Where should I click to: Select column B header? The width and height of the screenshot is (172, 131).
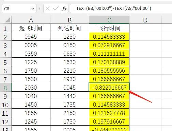pyautogui.click(x=69, y=20)
